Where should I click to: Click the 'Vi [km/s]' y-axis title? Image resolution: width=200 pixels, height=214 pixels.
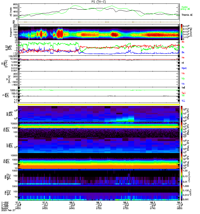coord(9,79)
